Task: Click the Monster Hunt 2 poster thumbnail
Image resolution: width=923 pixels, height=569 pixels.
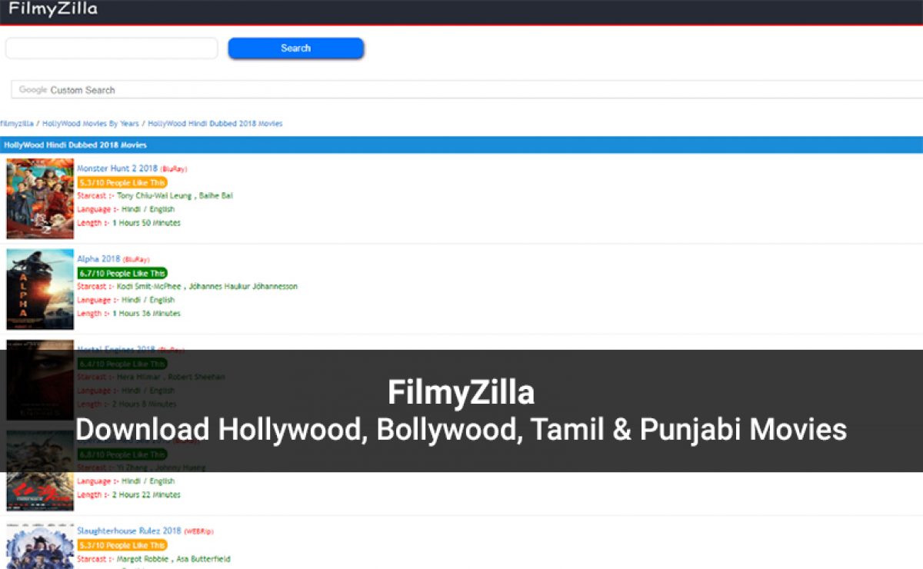Action: (40, 198)
